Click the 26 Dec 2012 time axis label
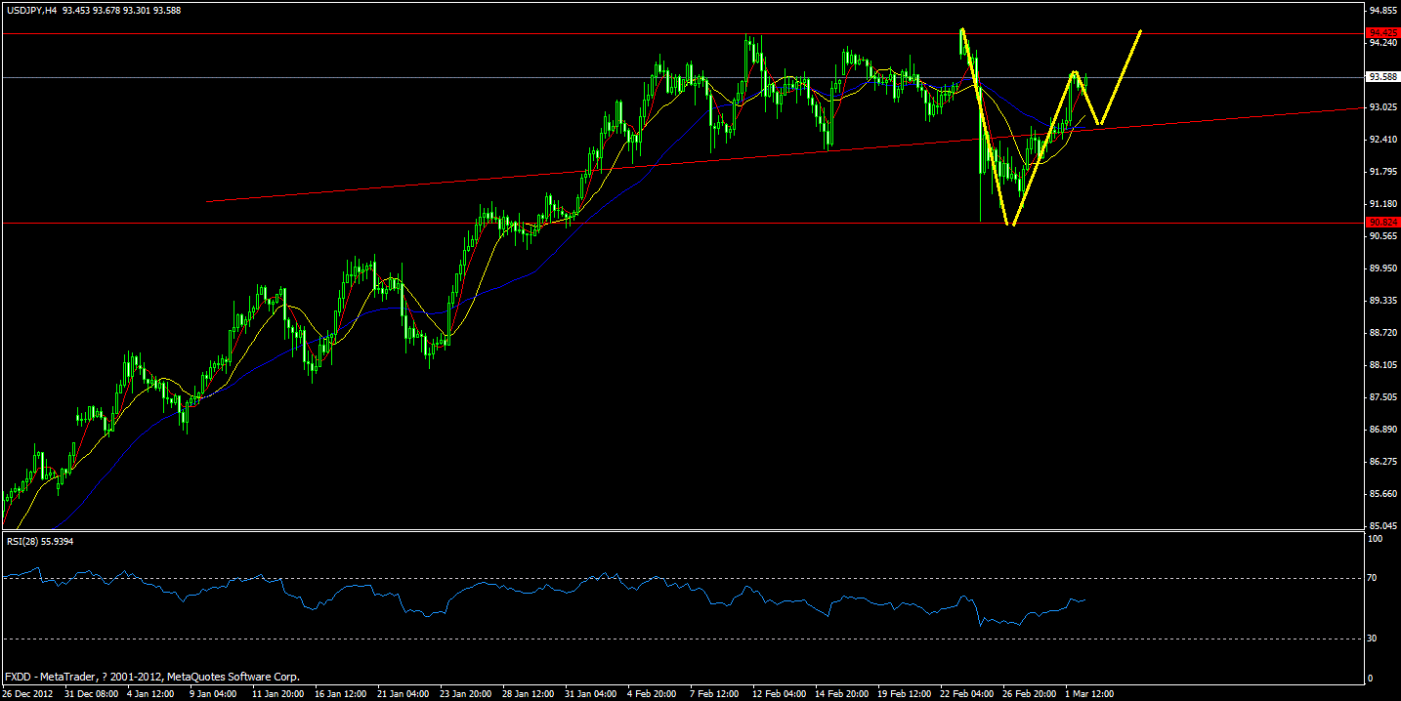The image size is (1401, 701). click(29, 690)
